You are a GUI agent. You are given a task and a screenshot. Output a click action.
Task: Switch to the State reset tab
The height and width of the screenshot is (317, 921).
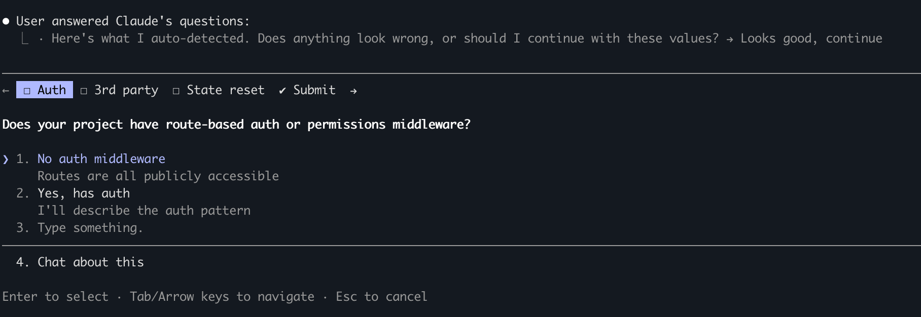225,90
